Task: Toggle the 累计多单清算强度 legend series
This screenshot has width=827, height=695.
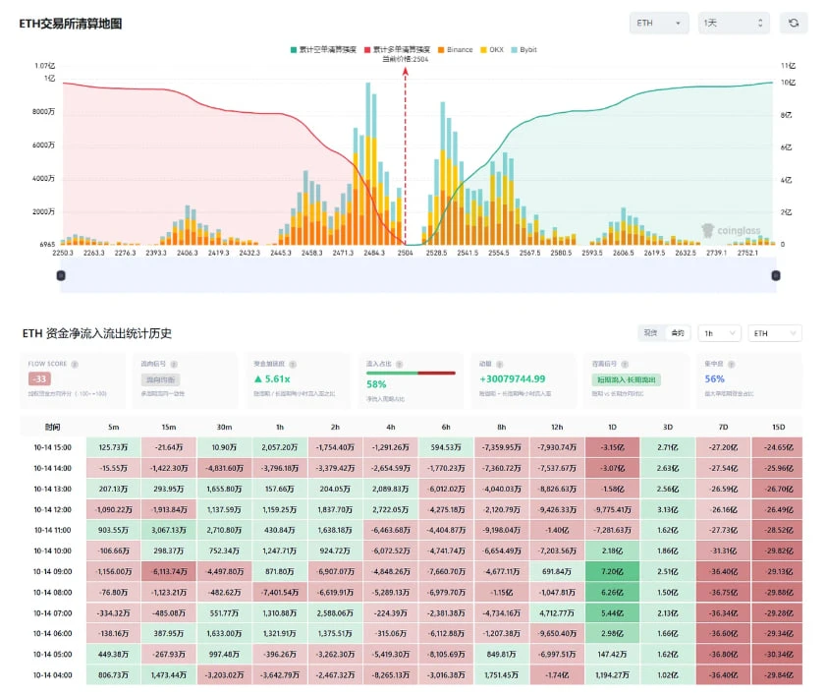Action: 397,49
